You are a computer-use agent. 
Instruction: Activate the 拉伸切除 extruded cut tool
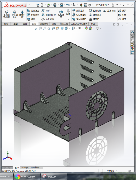[x=95, y=11]
